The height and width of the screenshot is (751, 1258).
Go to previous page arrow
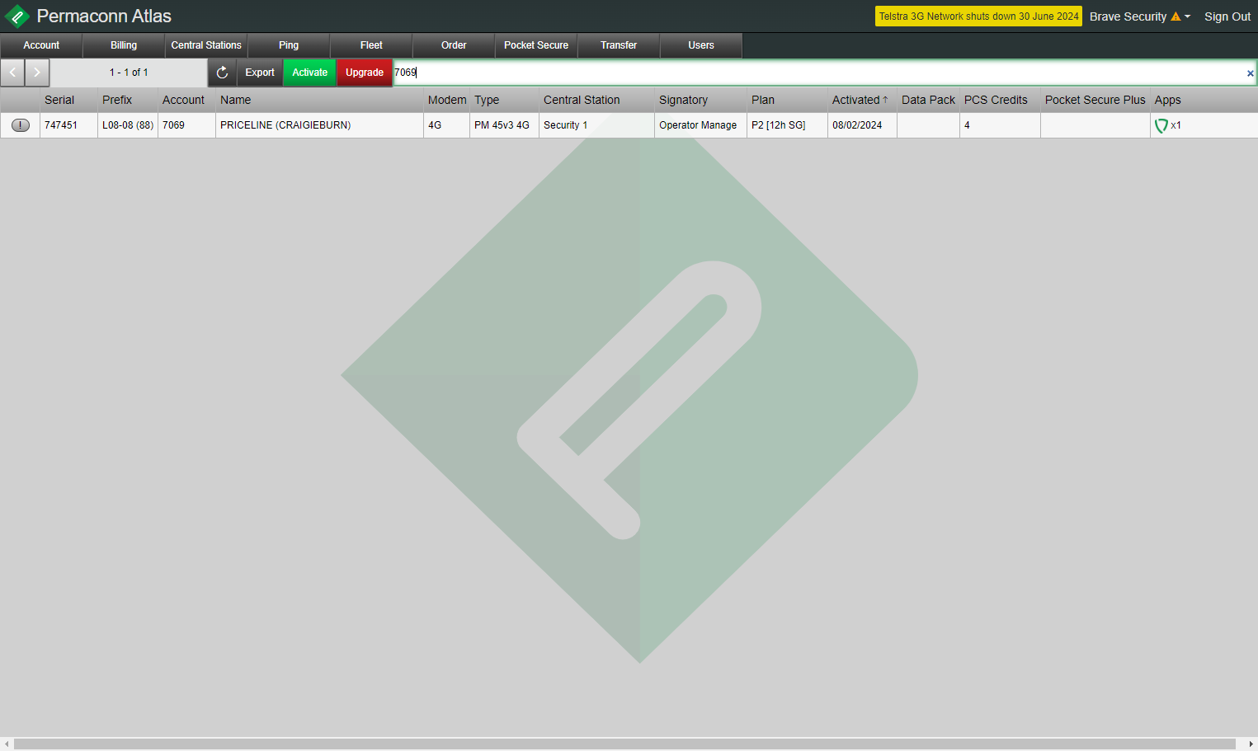12,73
